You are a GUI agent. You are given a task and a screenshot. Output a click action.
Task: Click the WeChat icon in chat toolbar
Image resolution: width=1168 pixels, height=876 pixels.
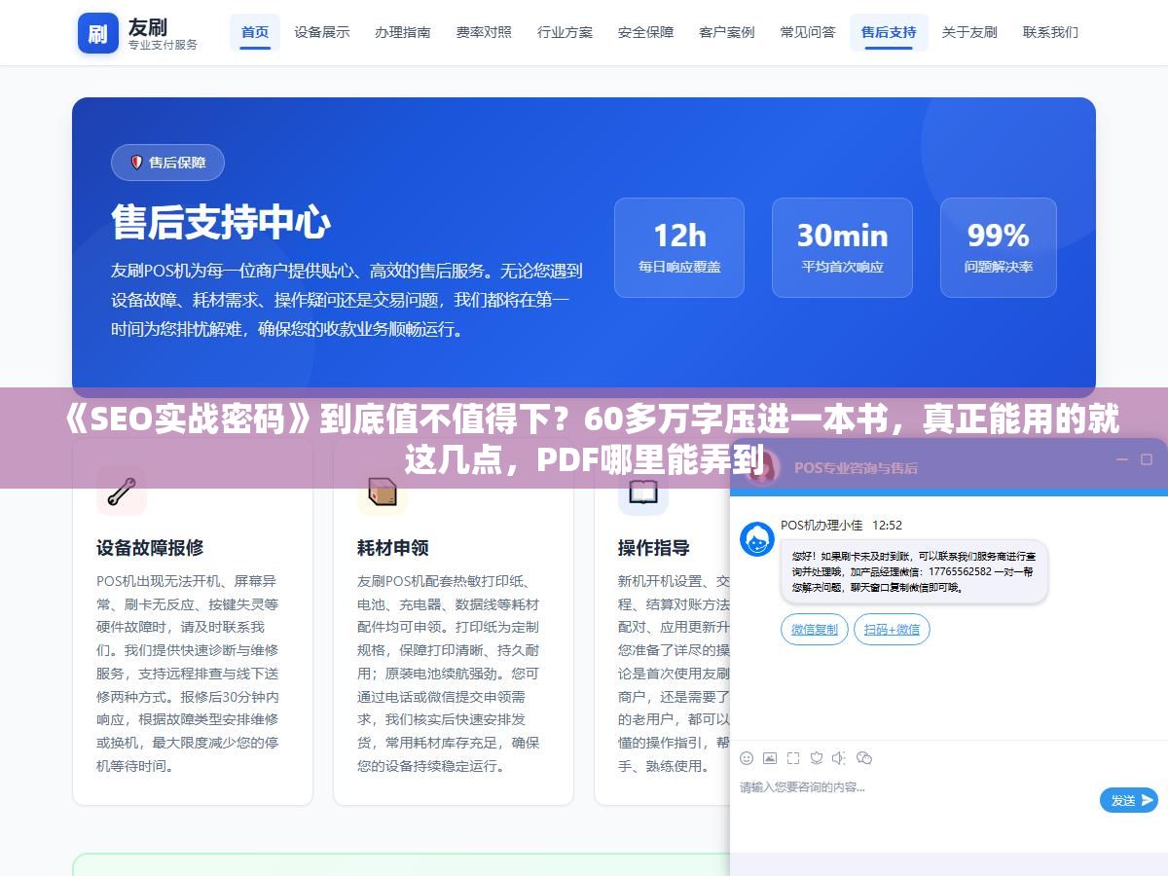tap(863, 758)
